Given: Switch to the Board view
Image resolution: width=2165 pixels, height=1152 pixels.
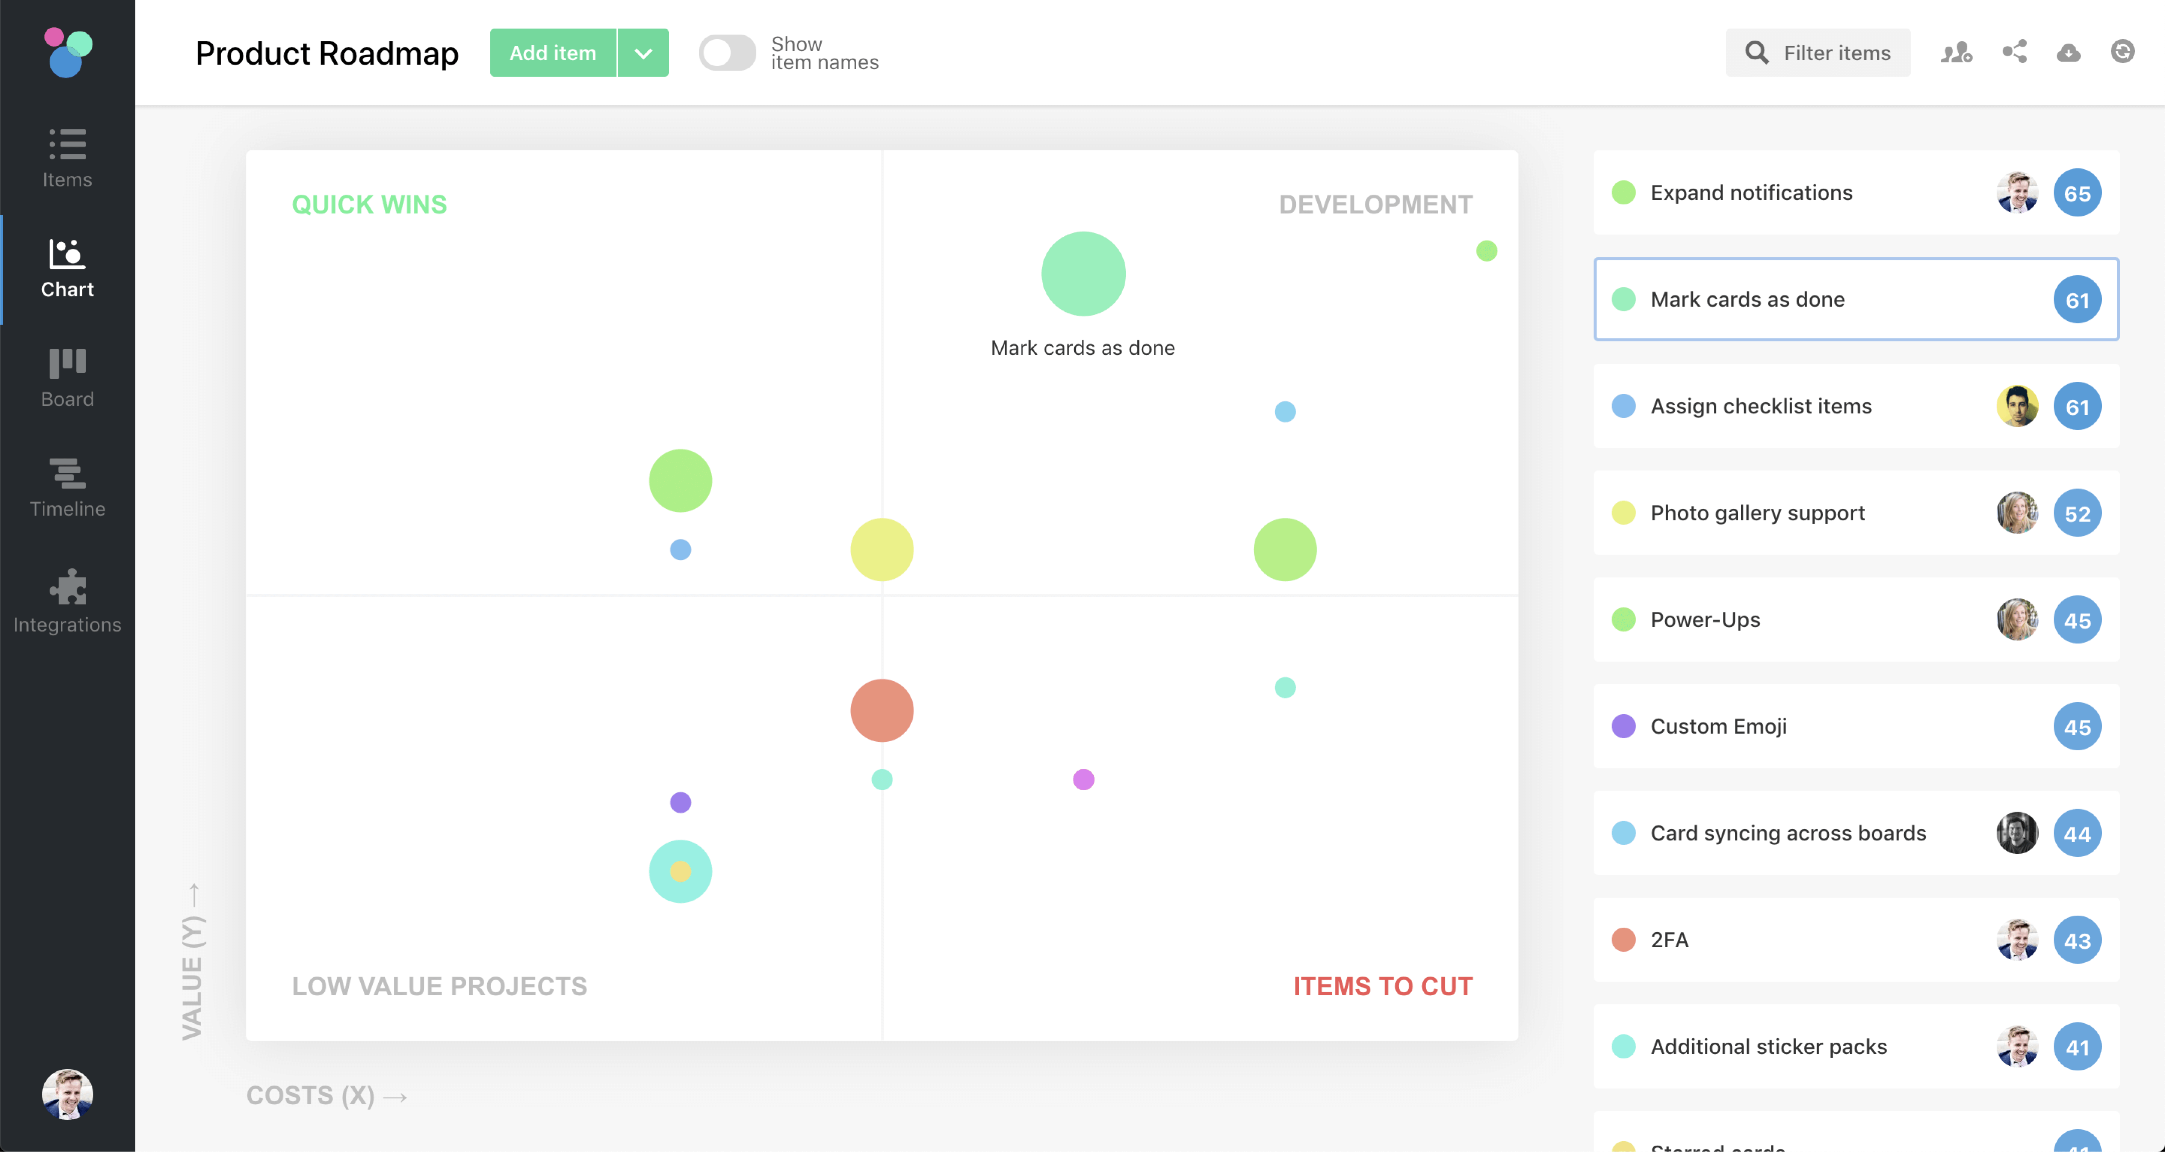Looking at the screenshot, I should (67, 377).
